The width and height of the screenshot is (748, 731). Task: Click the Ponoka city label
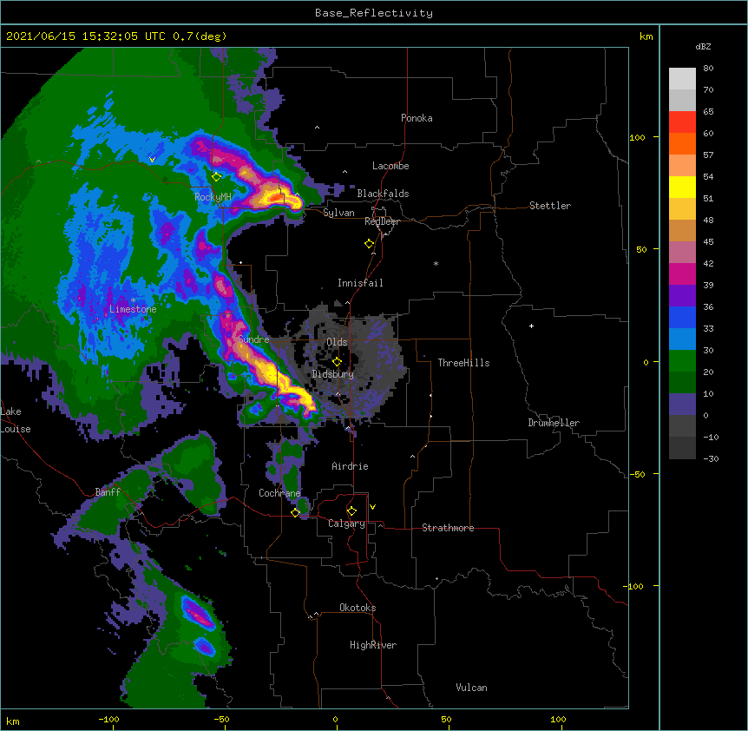tap(417, 118)
